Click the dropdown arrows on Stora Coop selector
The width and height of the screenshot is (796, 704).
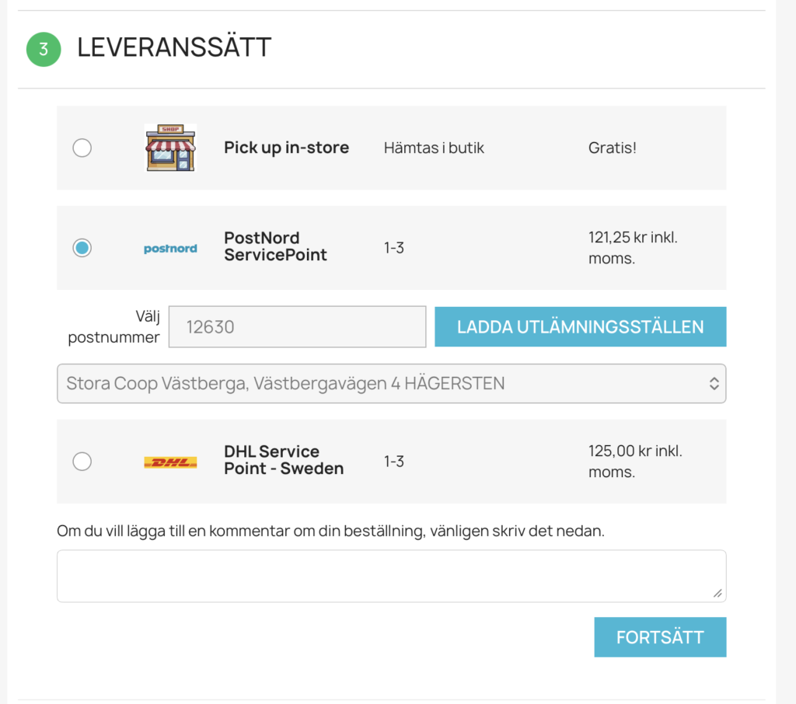[x=713, y=383]
